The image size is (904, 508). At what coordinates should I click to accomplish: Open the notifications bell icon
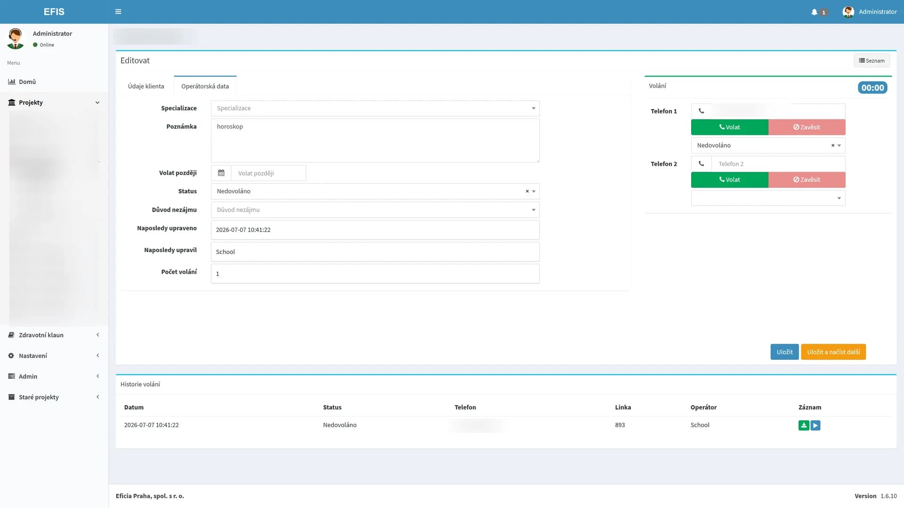click(814, 12)
